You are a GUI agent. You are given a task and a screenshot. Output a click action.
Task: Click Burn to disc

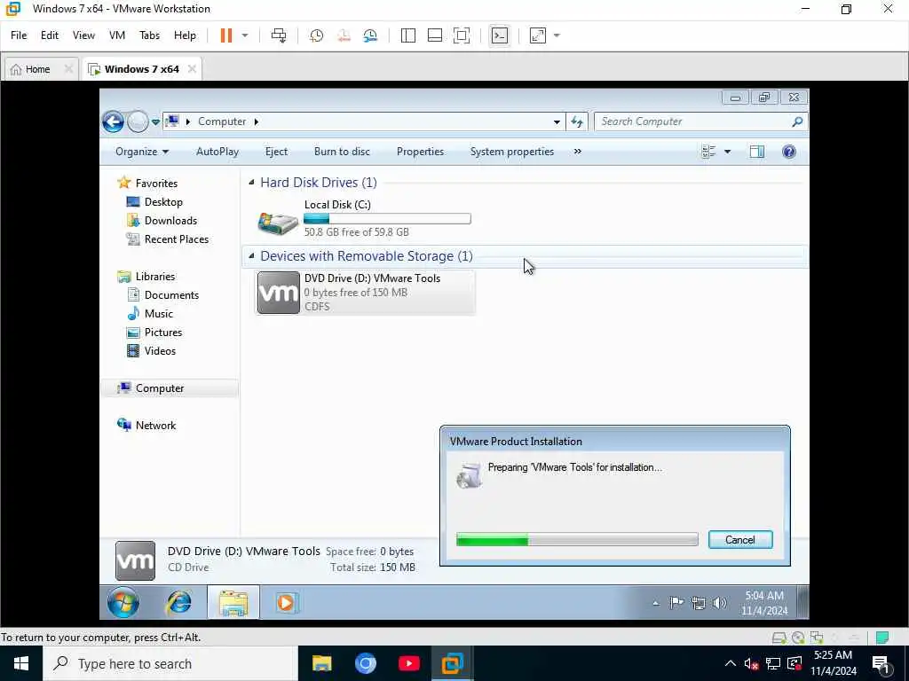(x=342, y=152)
